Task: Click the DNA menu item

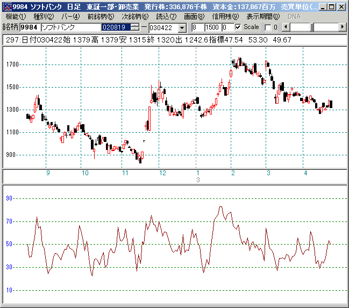Action: (x=294, y=17)
